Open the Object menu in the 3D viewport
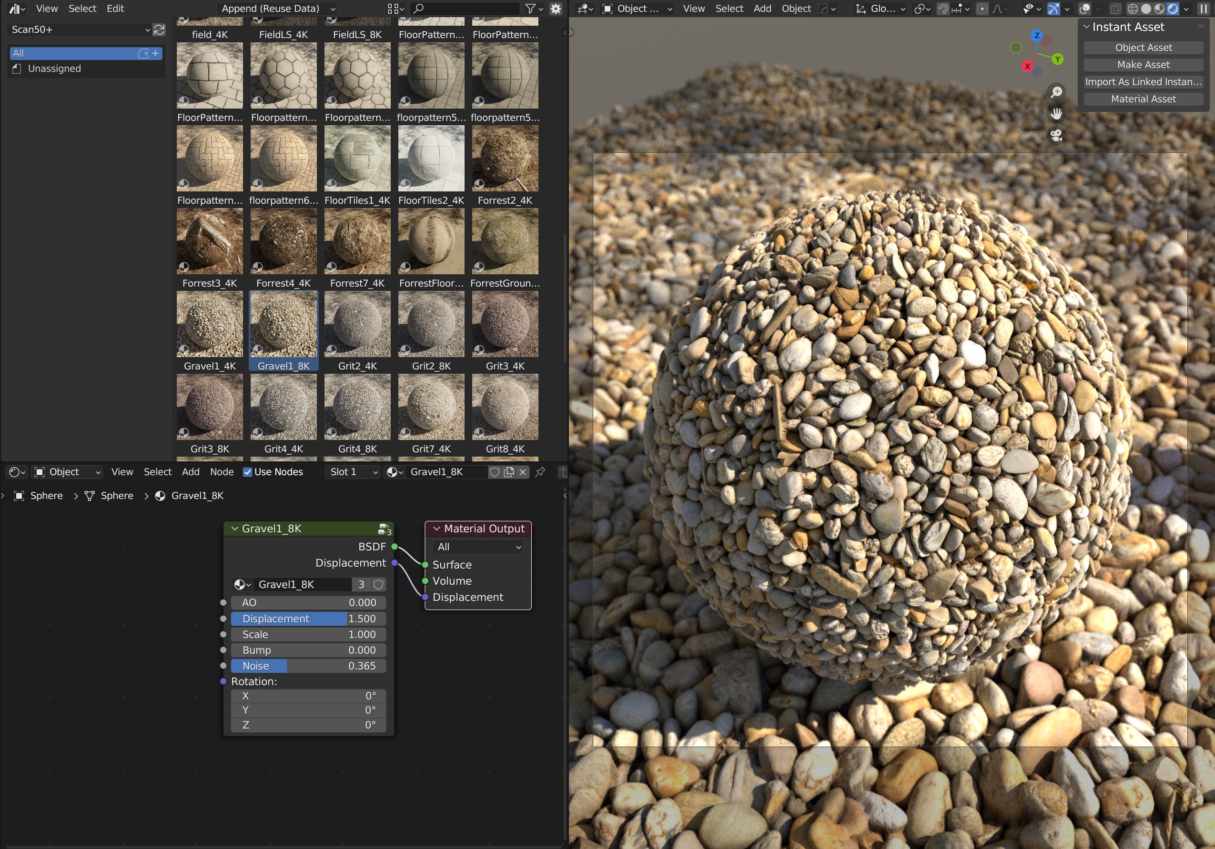This screenshot has height=849, width=1215. point(795,9)
